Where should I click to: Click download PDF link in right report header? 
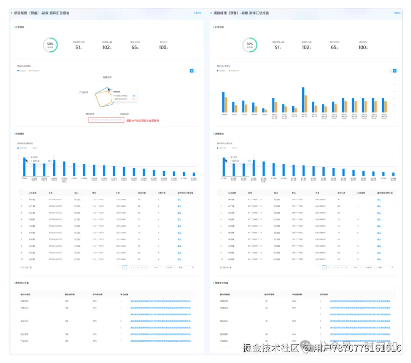click(x=397, y=13)
